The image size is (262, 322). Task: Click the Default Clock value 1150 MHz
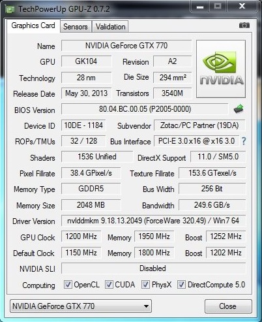tap(81, 253)
